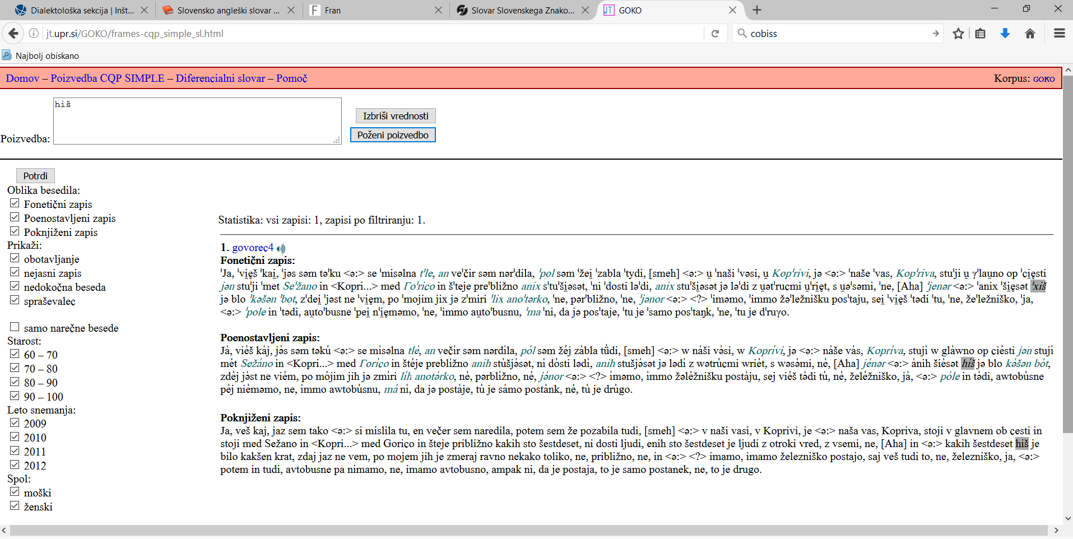Submit search with arrow in search box
The height and width of the screenshot is (539, 1073).
point(935,34)
